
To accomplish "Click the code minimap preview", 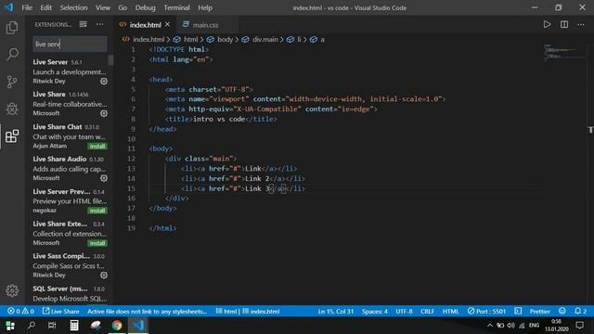I will (x=563, y=52).
